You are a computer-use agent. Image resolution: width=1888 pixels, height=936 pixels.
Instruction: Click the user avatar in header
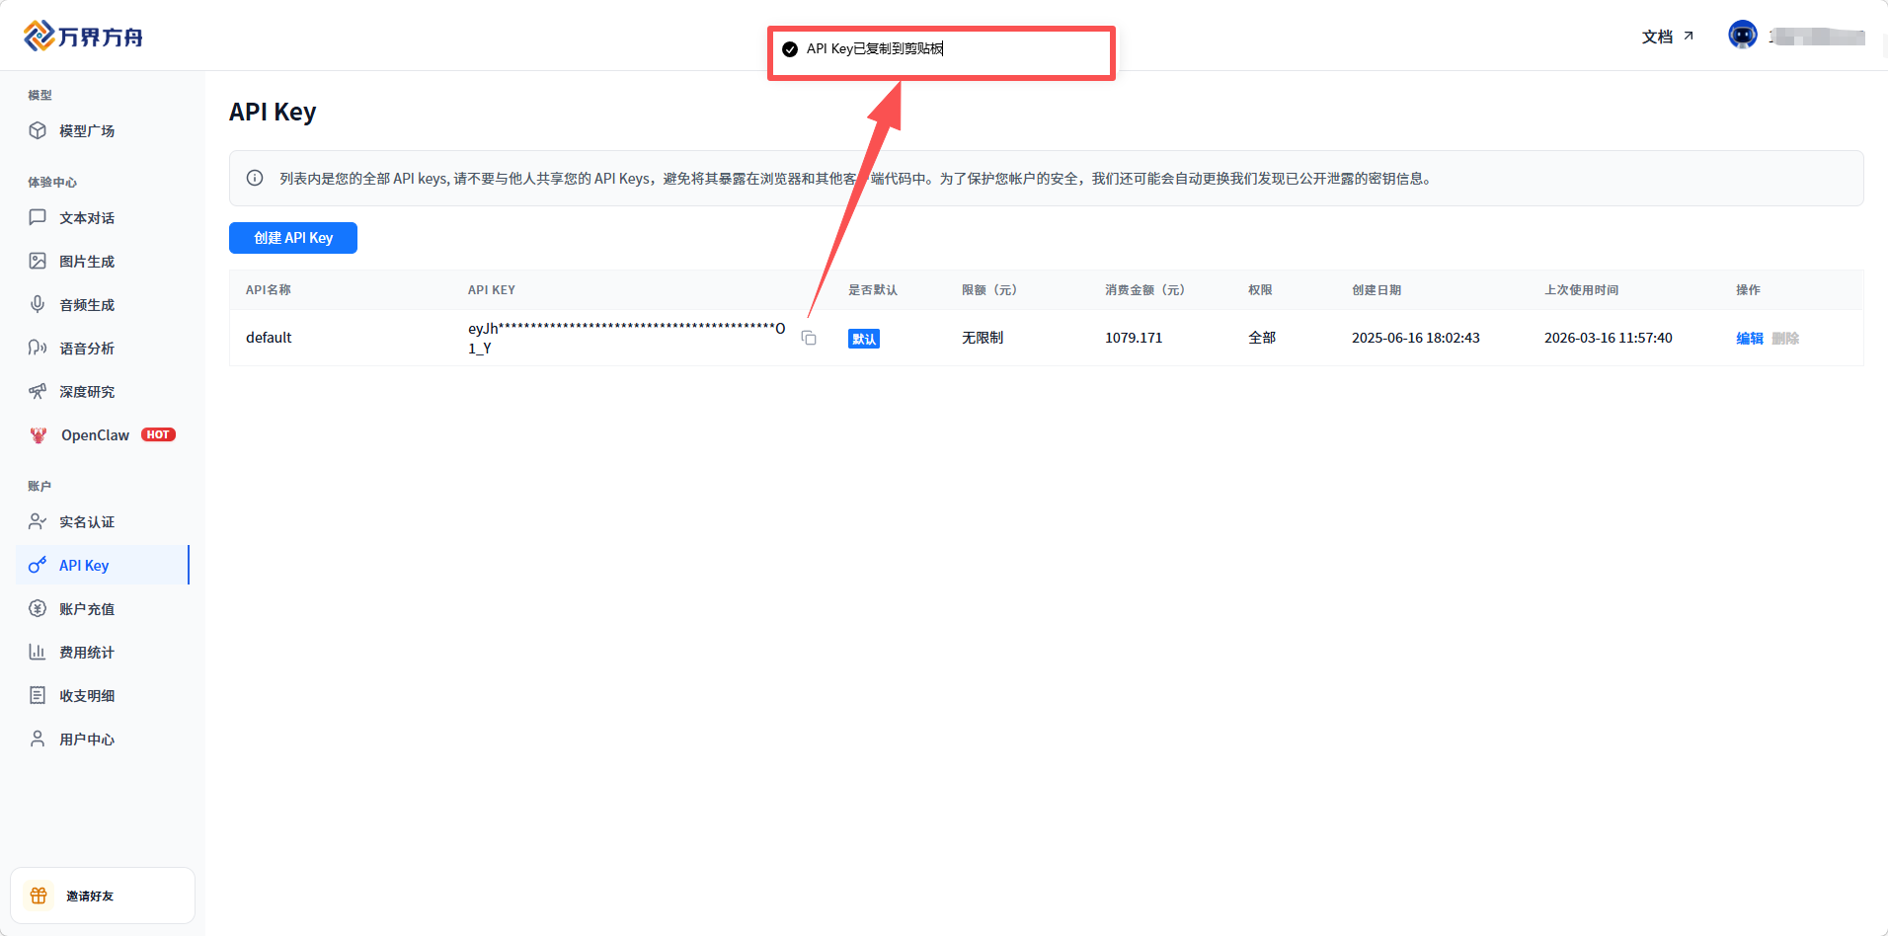[1742, 35]
